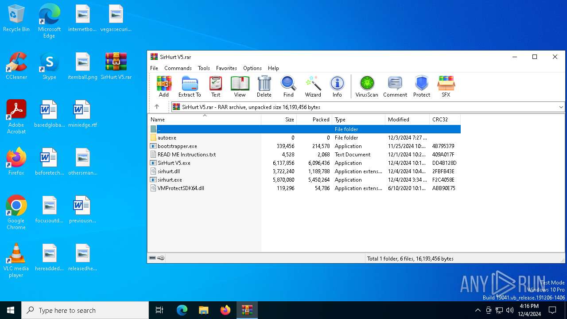Click the Info toolbar icon

[x=337, y=86]
